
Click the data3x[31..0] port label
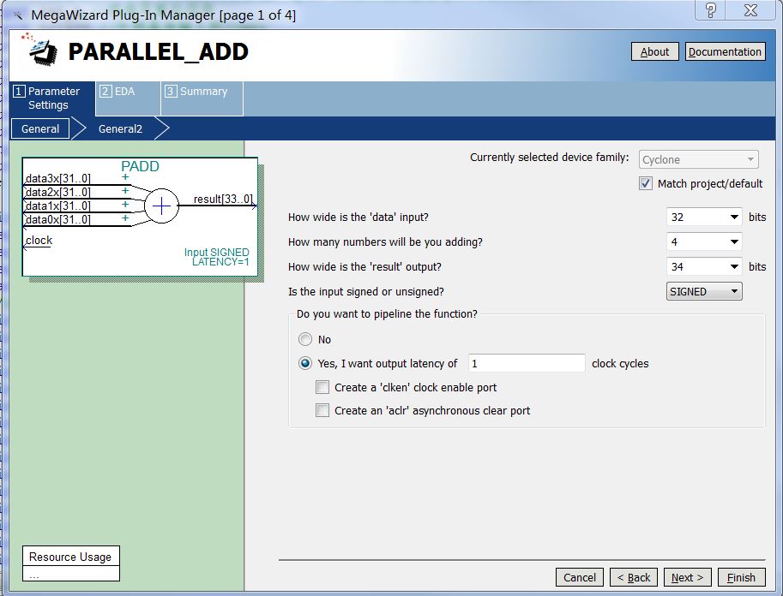coord(58,178)
